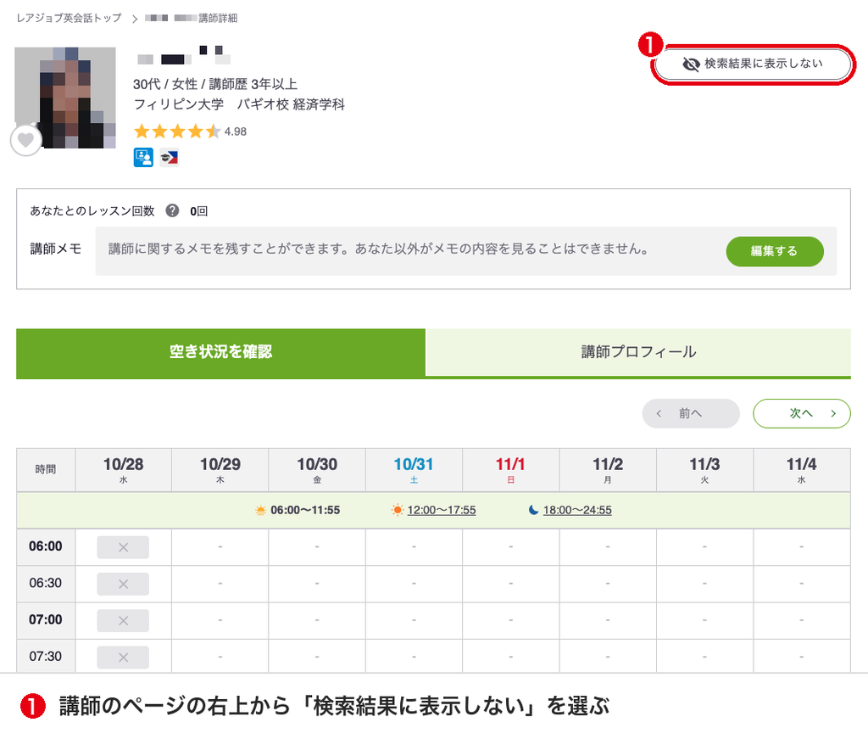Click the 11/4 水 date header
The image size is (868, 739).
(802, 470)
